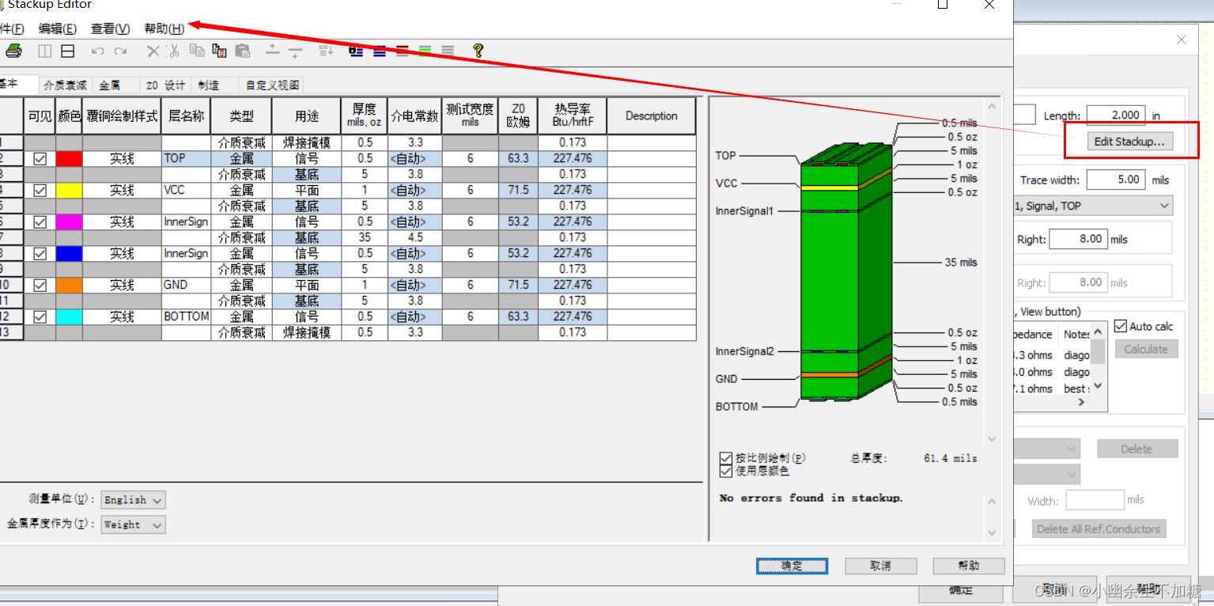The image size is (1214, 606).
Task: Click the 平面 usage cell of VCC row
Action: tap(307, 190)
